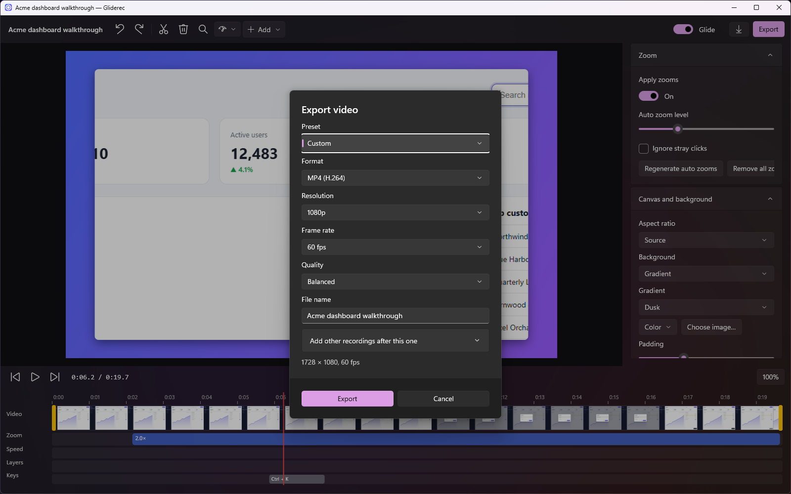Click Regenerate auto zooms
This screenshot has height=494, width=791.
point(681,168)
